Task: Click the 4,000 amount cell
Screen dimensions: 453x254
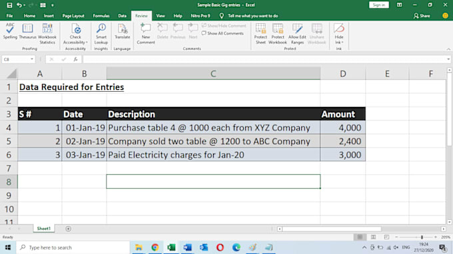Action: click(342, 128)
